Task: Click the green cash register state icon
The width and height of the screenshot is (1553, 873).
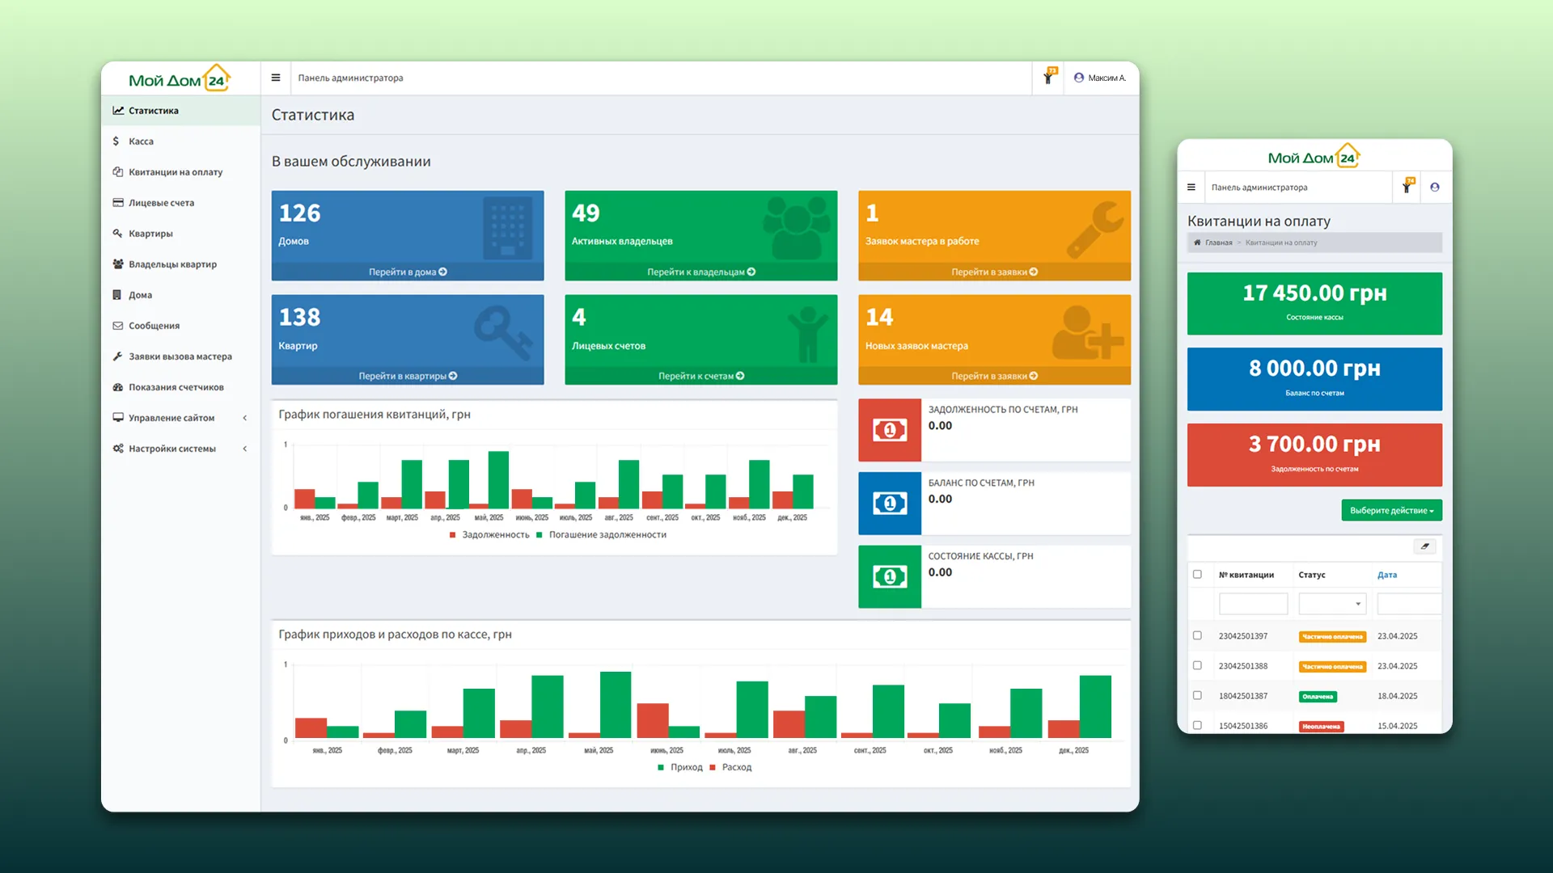Action: (889, 576)
